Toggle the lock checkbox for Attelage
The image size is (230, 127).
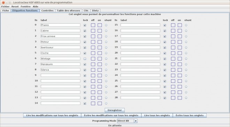tap(85, 59)
